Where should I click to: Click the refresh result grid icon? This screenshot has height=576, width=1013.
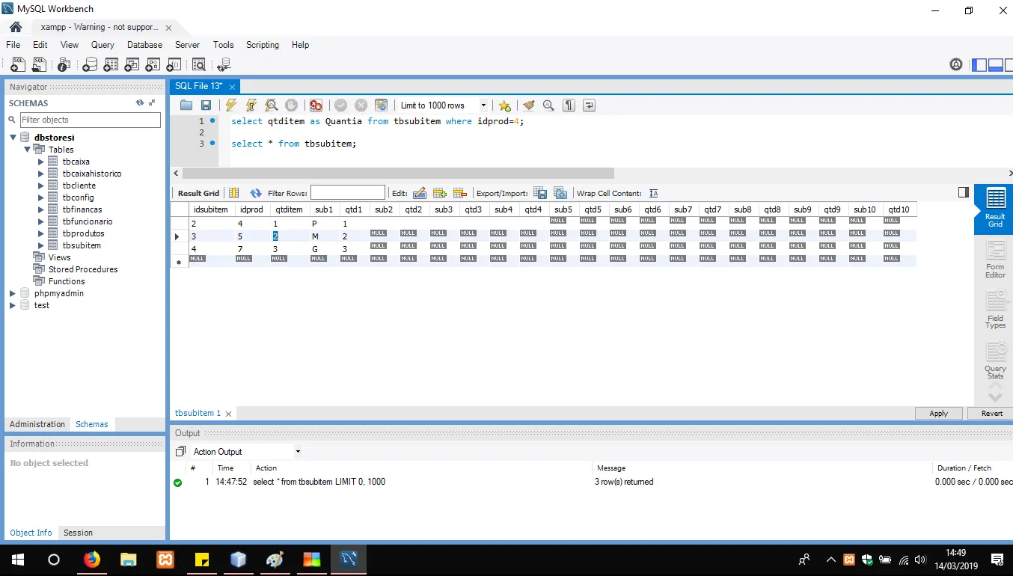pos(256,193)
